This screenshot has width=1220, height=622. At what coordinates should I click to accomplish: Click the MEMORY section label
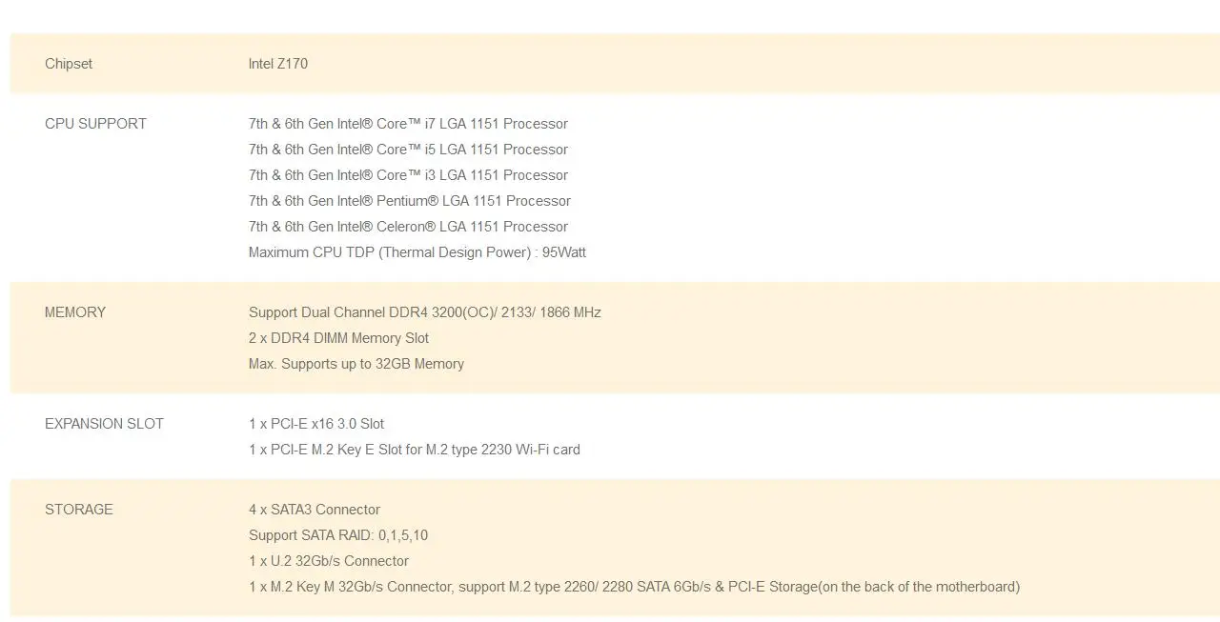click(x=75, y=312)
